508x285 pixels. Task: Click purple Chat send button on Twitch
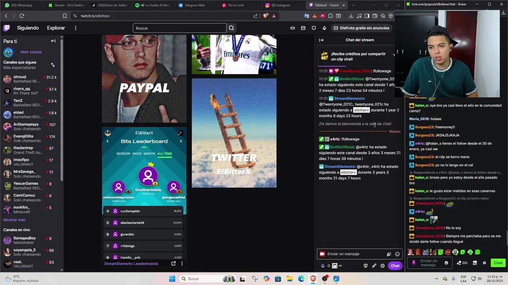[x=395, y=266]
